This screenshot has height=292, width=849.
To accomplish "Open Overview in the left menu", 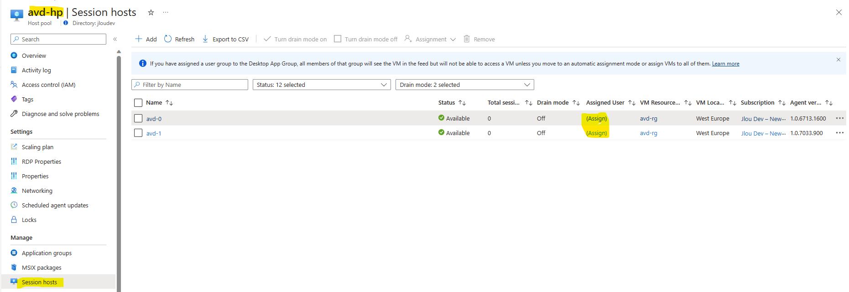I will (x=34, y=55).
